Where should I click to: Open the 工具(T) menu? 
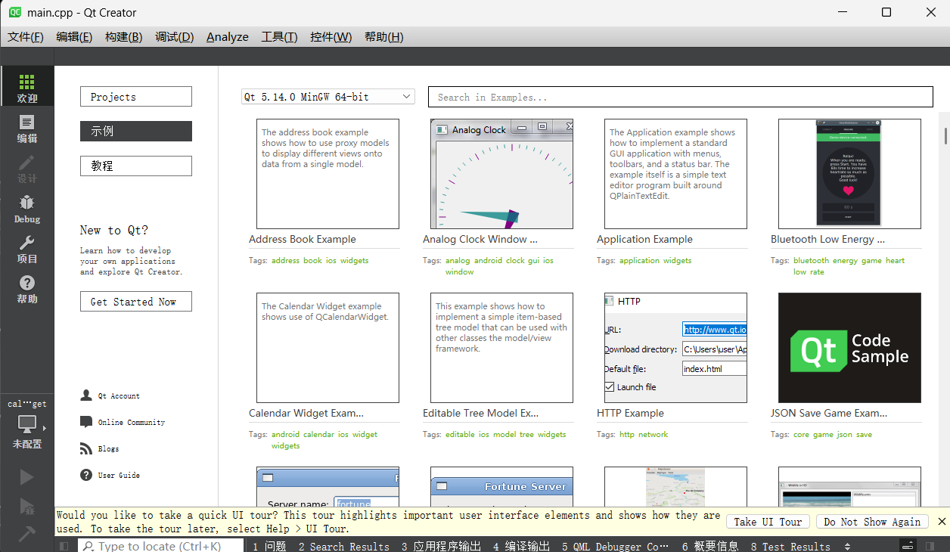click(x=279, y=37)
